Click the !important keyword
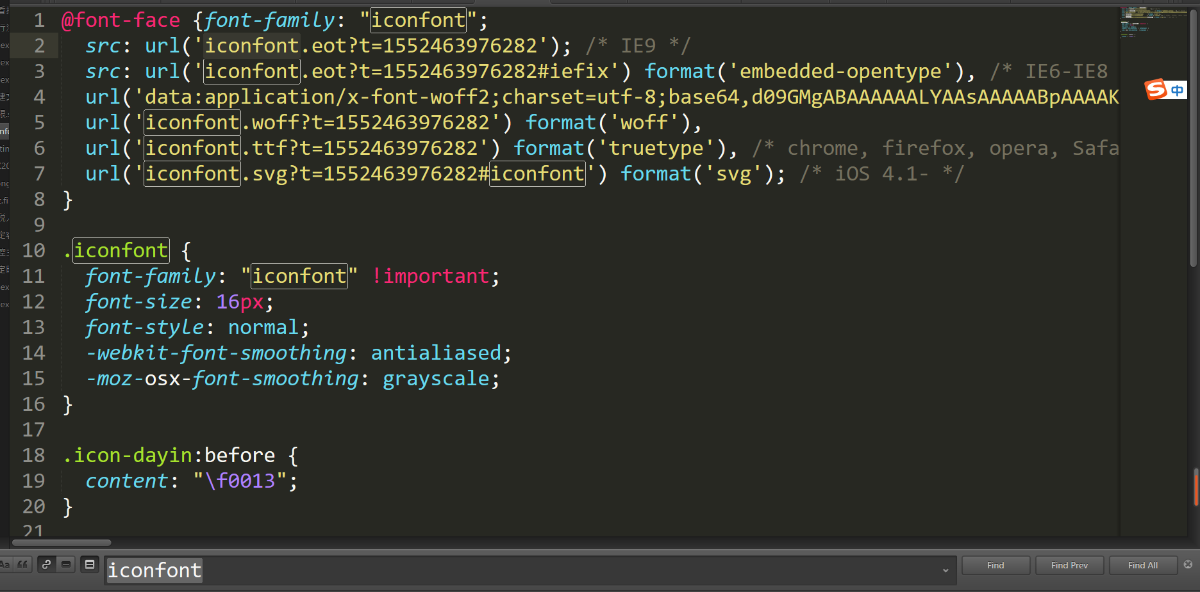The height and width of the screenshot is (592, 1200). pos(431,276)
